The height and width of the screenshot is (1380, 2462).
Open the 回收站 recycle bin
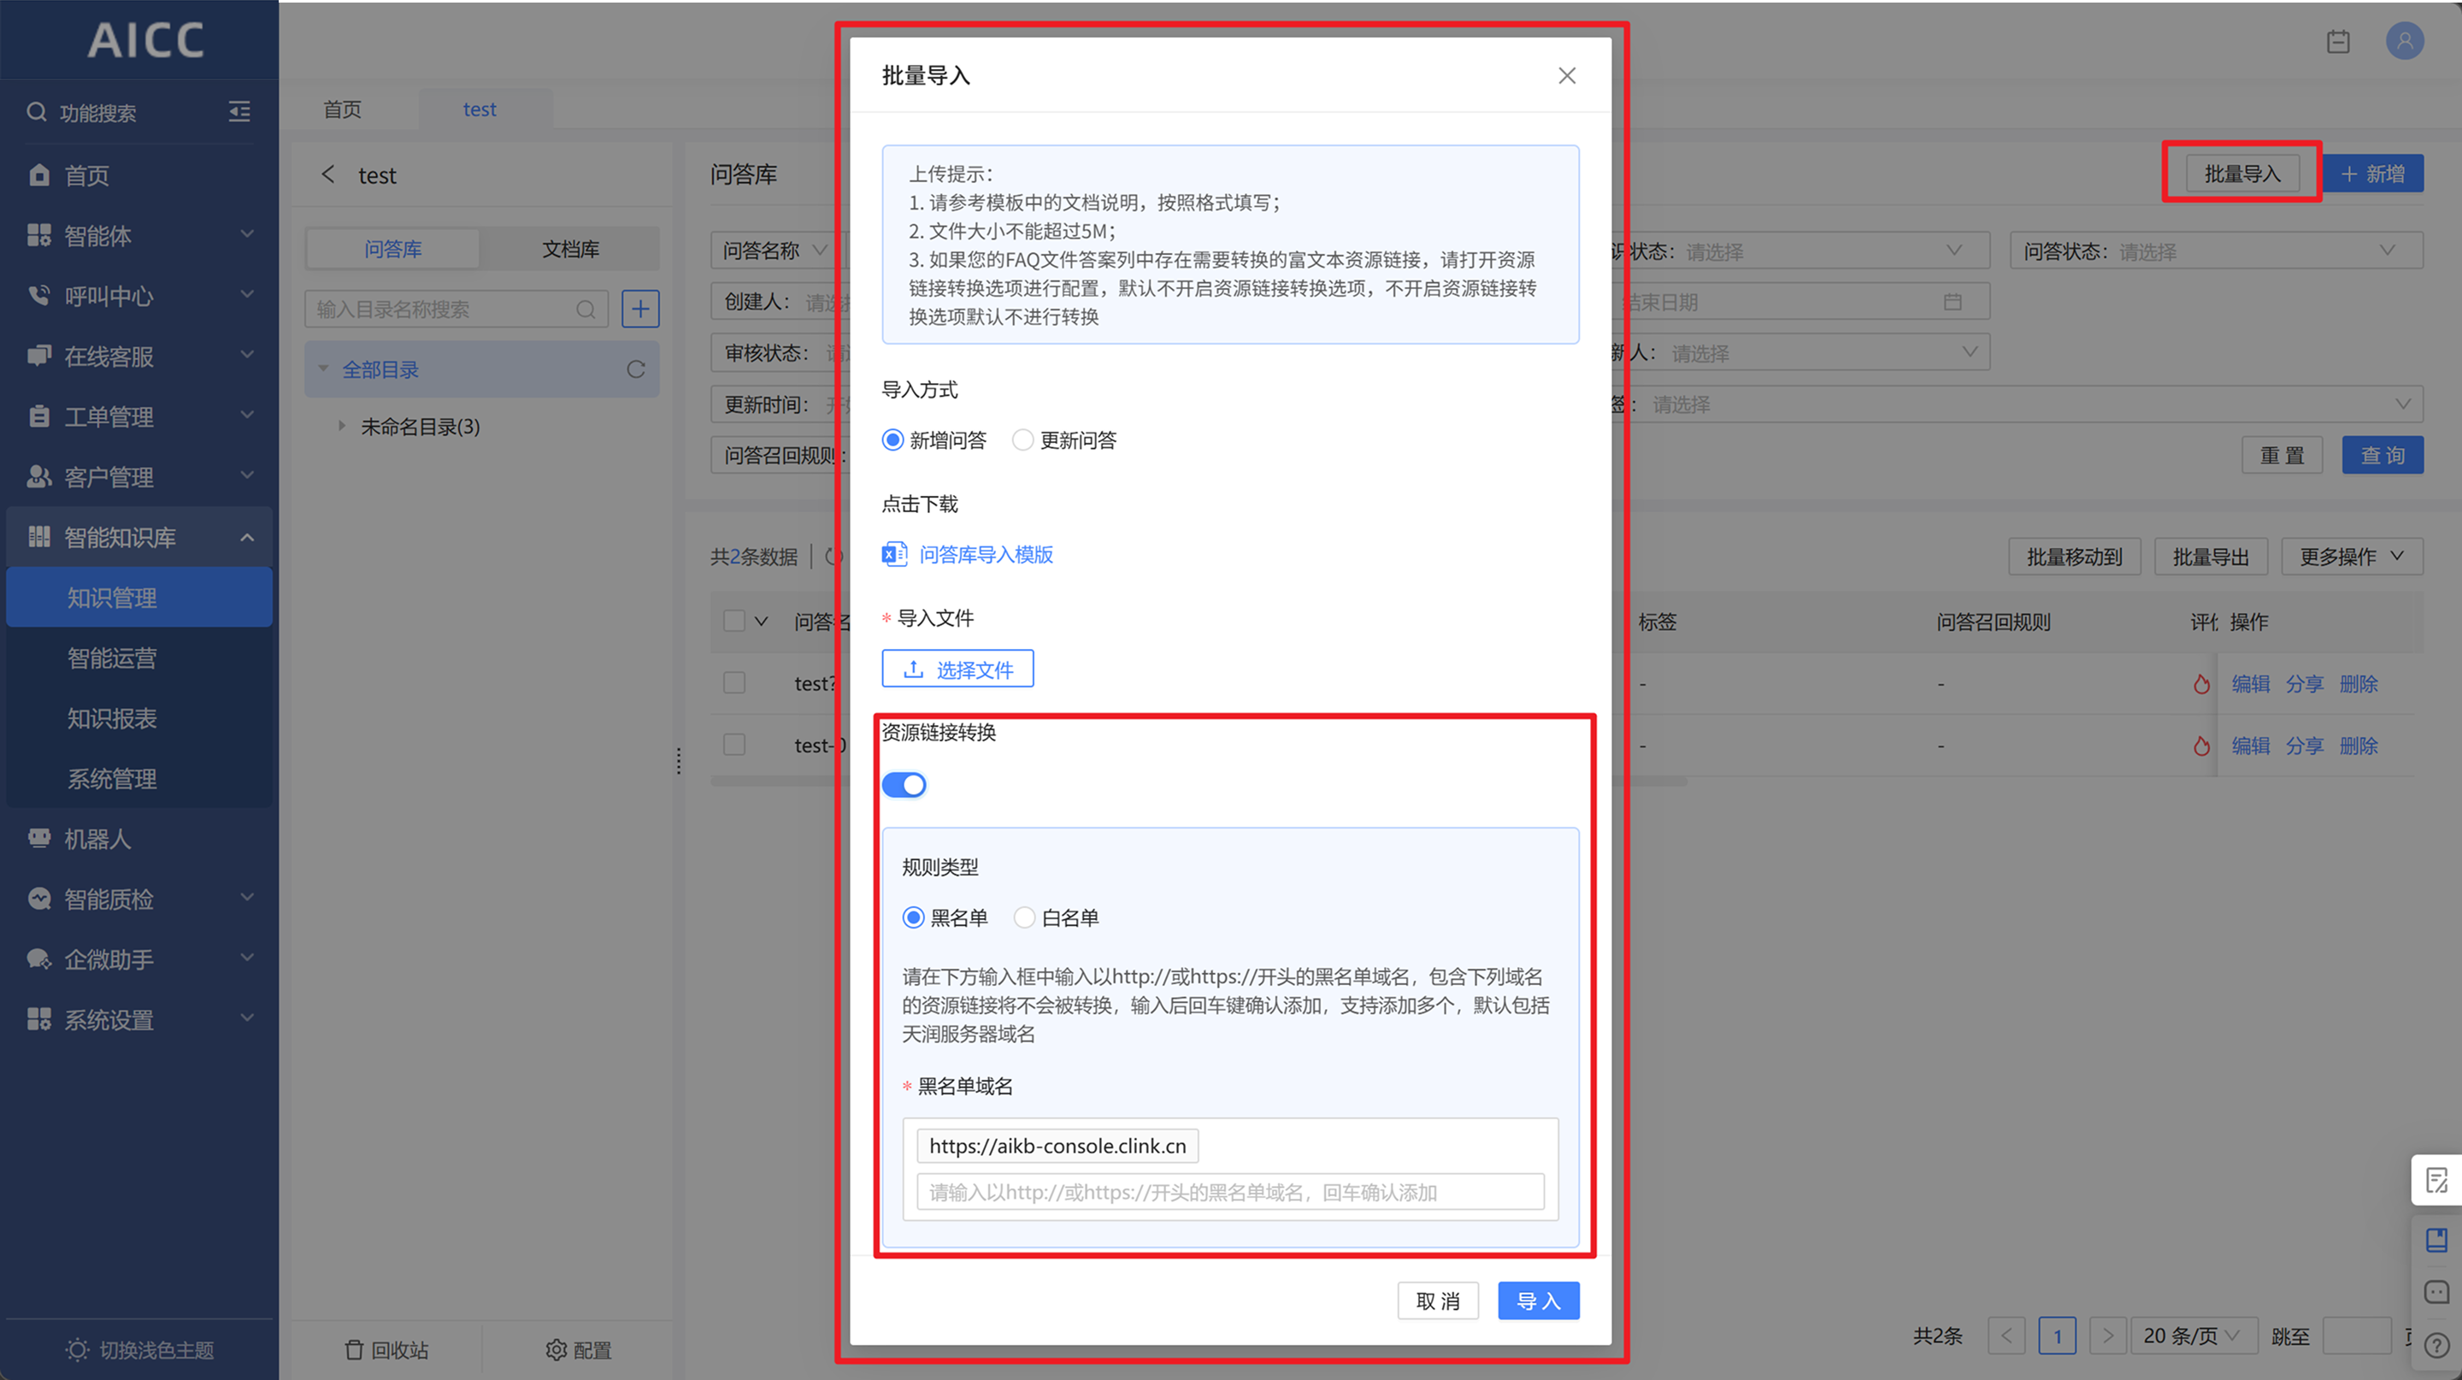click(x=386, y=1349)
